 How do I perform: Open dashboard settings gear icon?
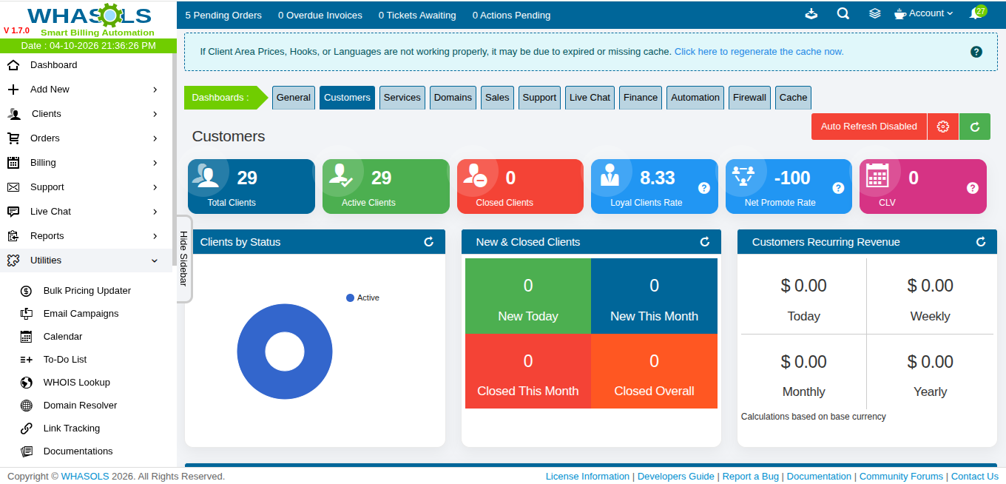pos(942,127)
